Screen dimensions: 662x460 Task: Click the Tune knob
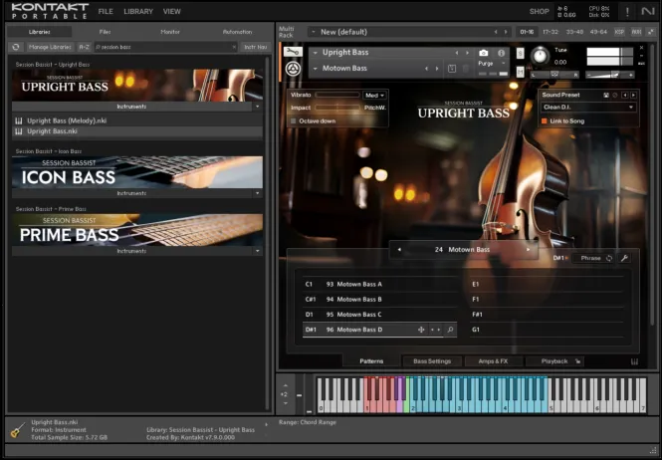[540, 56]
